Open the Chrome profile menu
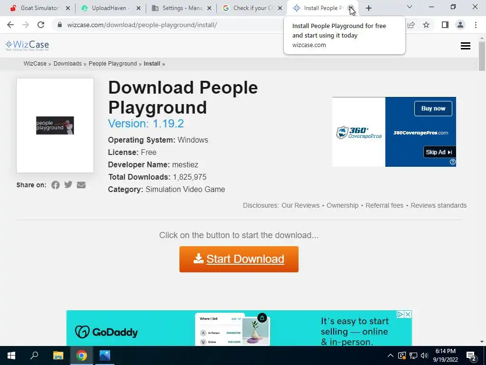 (x=460, y=25)
